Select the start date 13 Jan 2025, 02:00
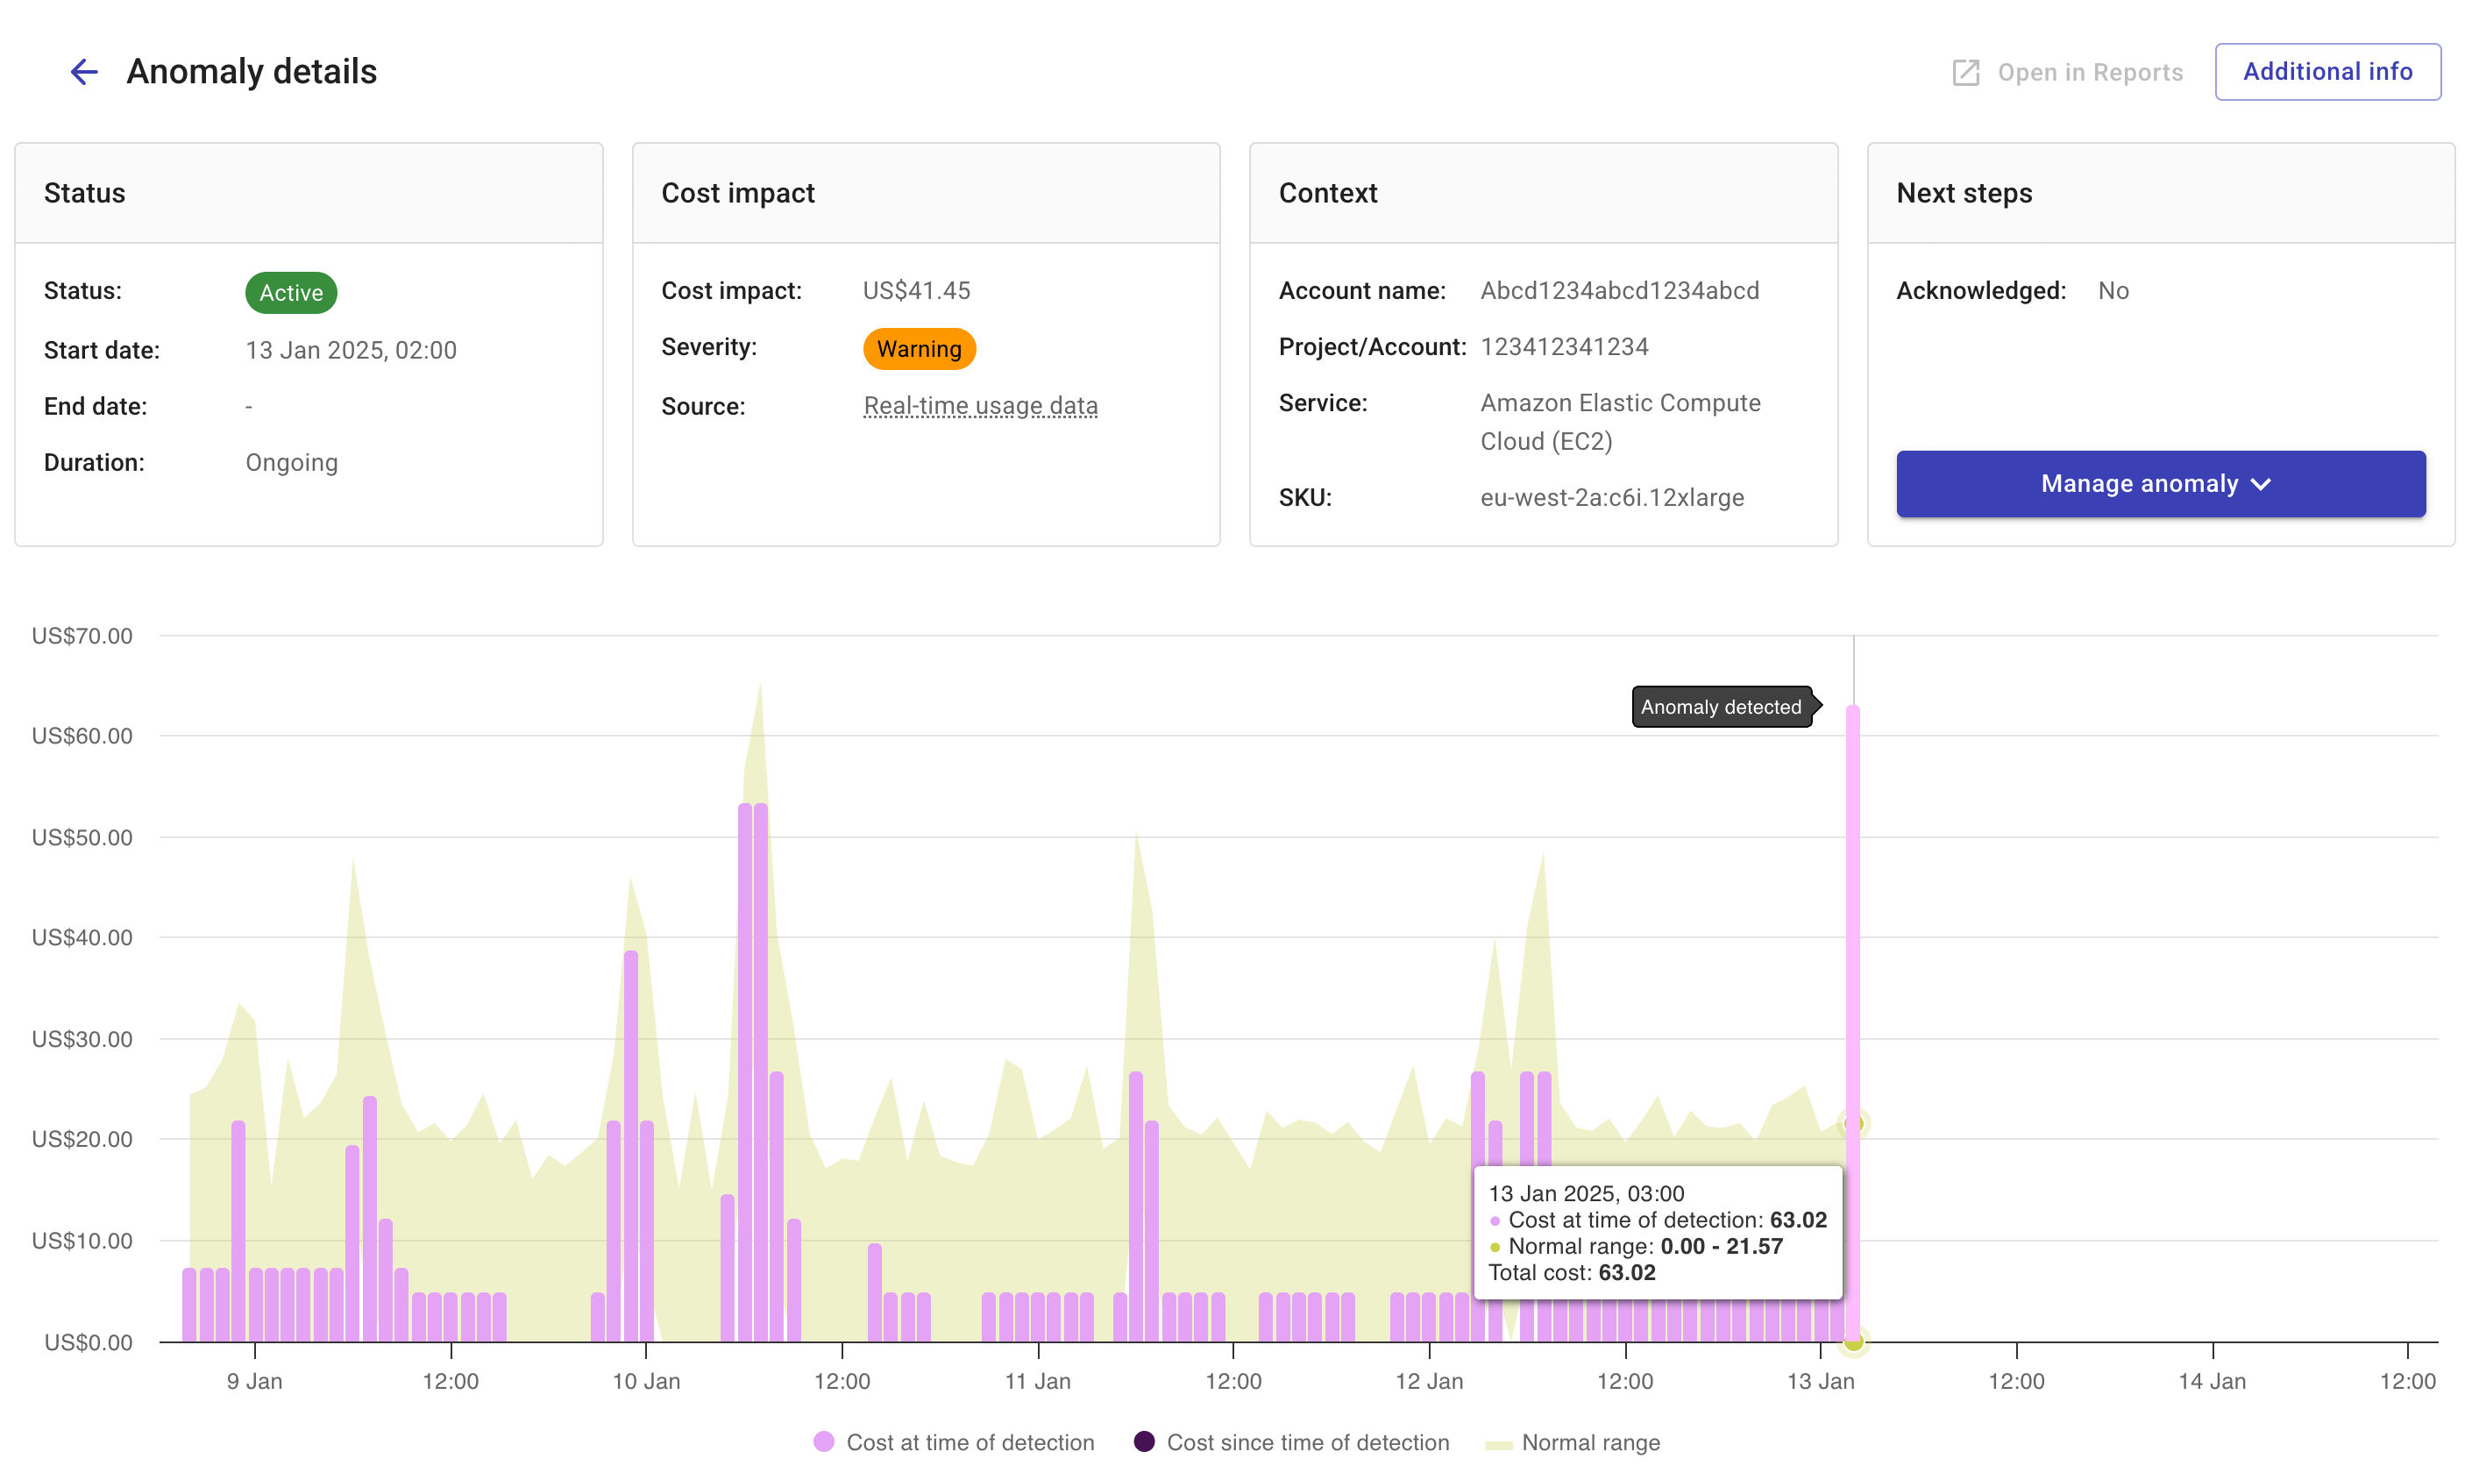The image size is (2479, 1480). 351,350
